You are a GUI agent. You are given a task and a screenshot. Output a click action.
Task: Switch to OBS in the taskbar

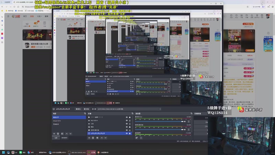tap(77, 152)
